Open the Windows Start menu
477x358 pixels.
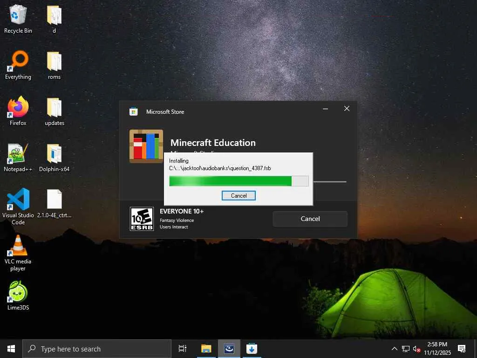[11, 349]
